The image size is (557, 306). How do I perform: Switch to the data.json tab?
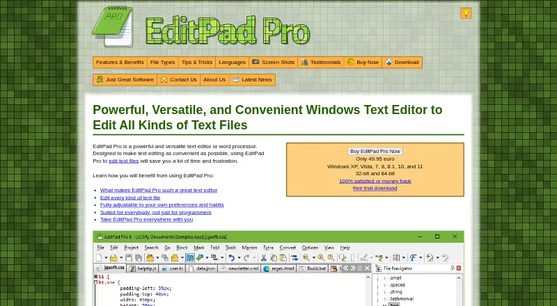coord(202,268)
